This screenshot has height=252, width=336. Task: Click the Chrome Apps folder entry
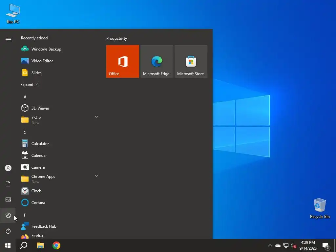[x=60, y=179]
